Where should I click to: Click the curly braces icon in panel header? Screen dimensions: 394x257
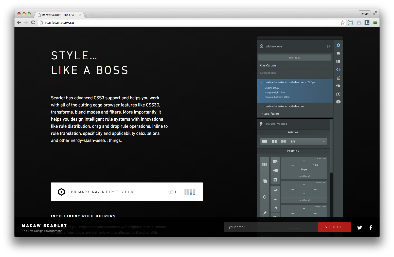coord(328,46)
